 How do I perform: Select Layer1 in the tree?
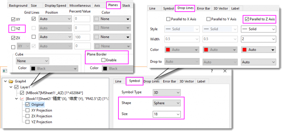coord(25,87)
